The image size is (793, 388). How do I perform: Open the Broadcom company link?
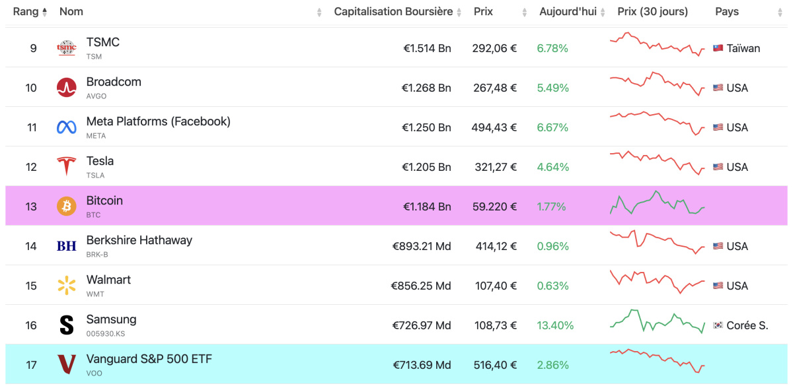coord(114,82)
